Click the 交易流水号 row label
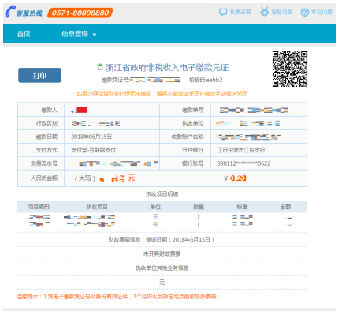 [44, 163]
